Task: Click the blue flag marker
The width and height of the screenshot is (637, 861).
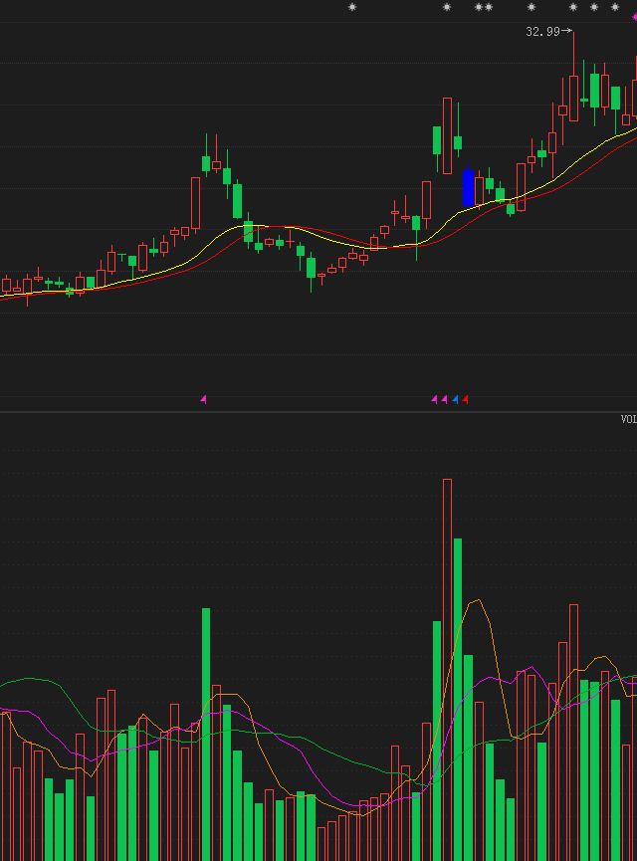Action: 455,399
